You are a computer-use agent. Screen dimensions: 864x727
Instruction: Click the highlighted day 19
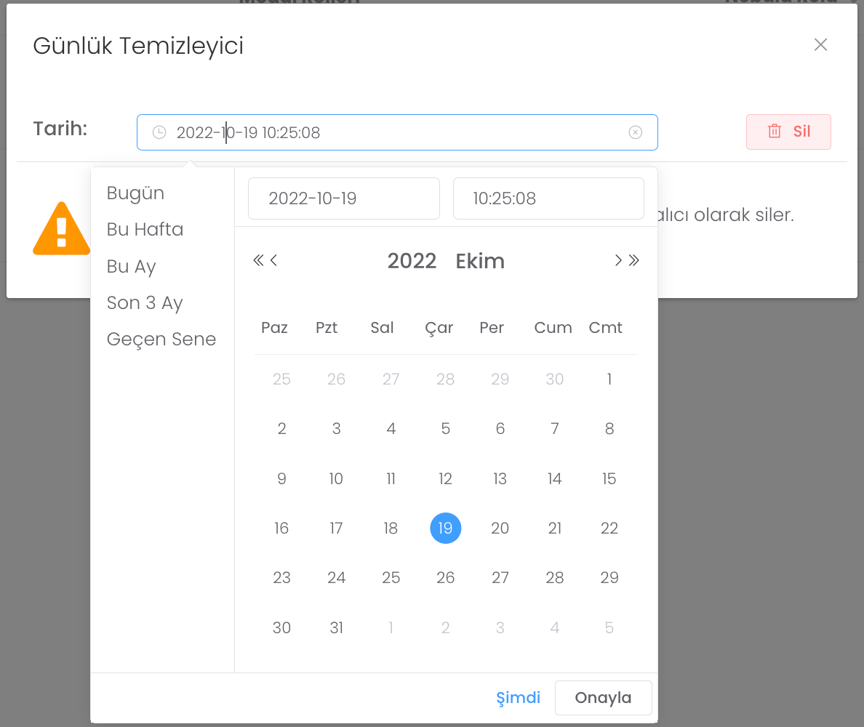[445, 529]
